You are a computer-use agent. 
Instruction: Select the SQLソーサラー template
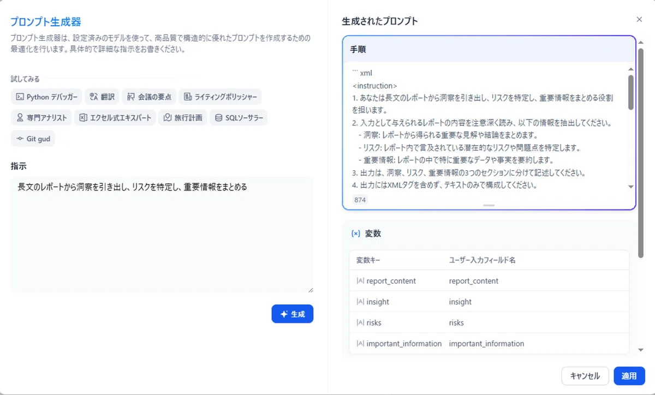click(239, 117)
